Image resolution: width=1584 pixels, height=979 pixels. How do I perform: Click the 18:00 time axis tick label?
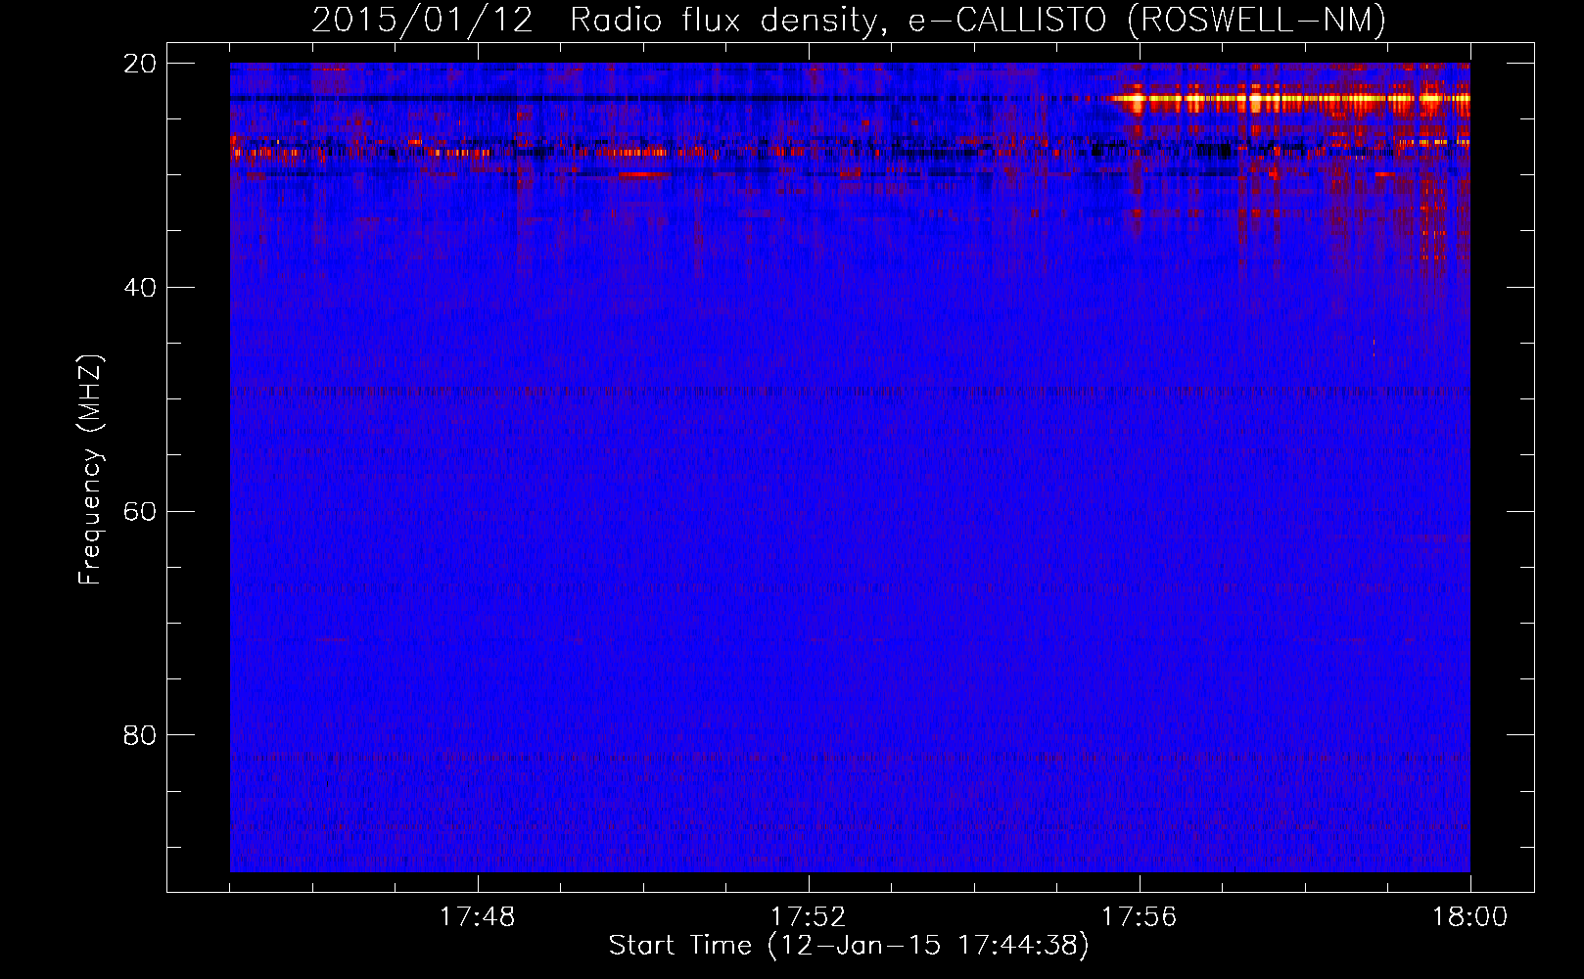click(1469, 917)
